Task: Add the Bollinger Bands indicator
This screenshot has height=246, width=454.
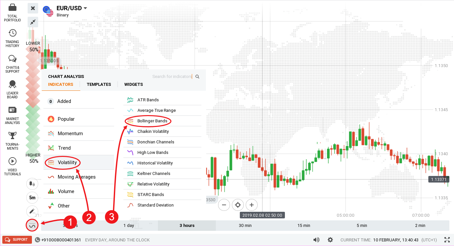Action: pyautogui.click(x=163, y=121)
